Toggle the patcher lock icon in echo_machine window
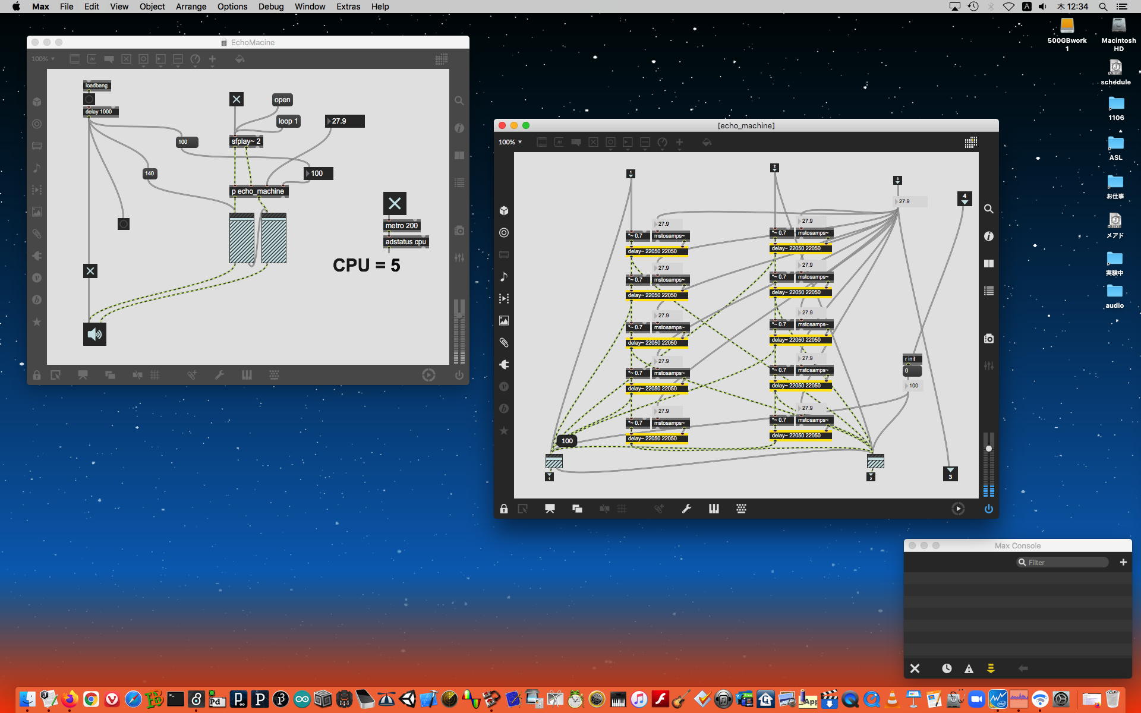Image resolution: width=1141 pixels, height=713 pixels. pyautogui.click(x=504, y=509)
